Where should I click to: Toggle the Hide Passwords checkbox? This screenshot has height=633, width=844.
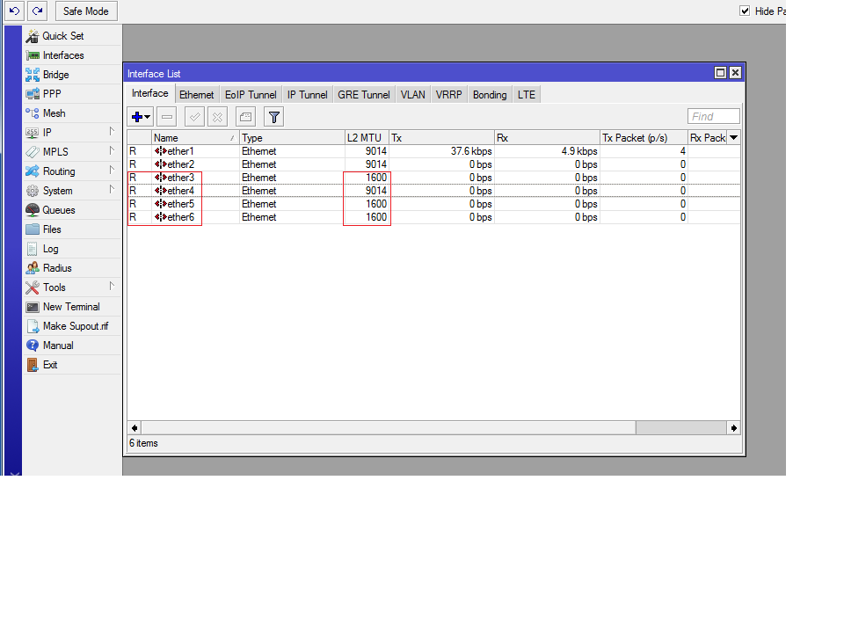click(x=745, y=11)
